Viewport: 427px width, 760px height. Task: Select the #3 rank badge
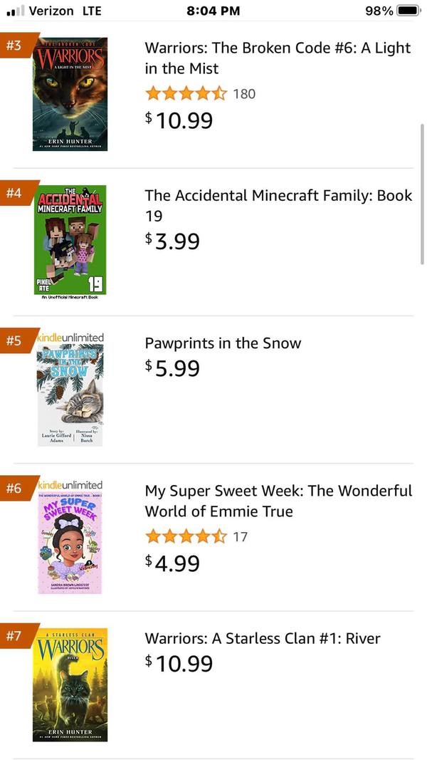14,44
